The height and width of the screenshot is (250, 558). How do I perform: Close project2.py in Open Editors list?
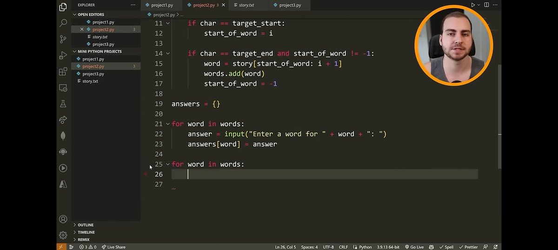click(82, 29)
